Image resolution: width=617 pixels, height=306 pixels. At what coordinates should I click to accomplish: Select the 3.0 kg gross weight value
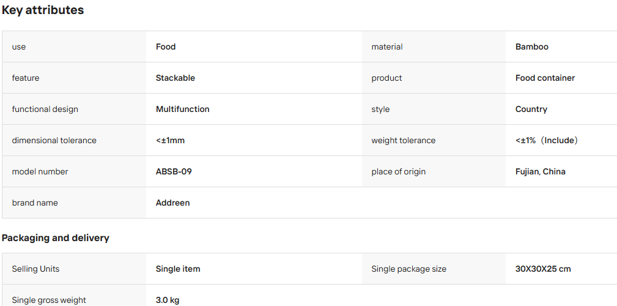click(168, 300)
